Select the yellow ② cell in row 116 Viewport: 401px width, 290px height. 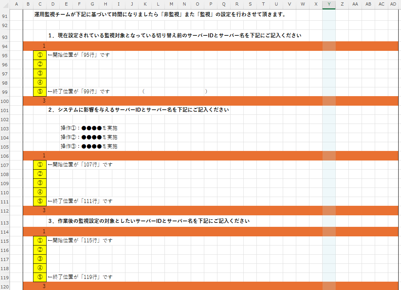pos(40,249)
